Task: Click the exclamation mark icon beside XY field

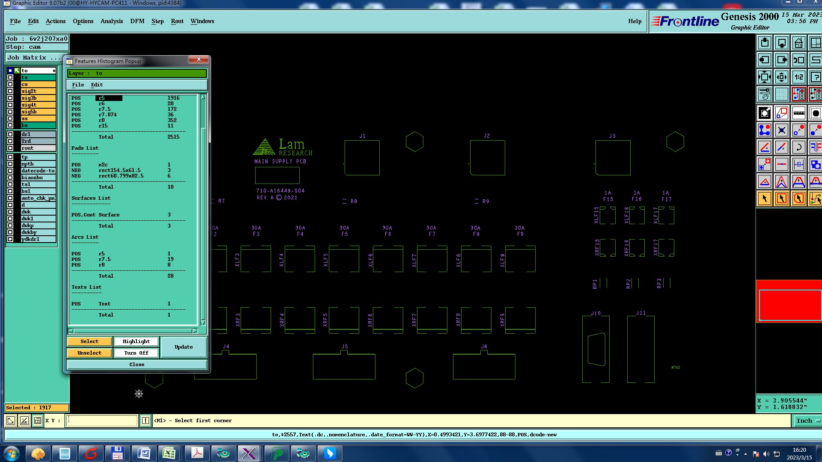Action: (146, 421)
